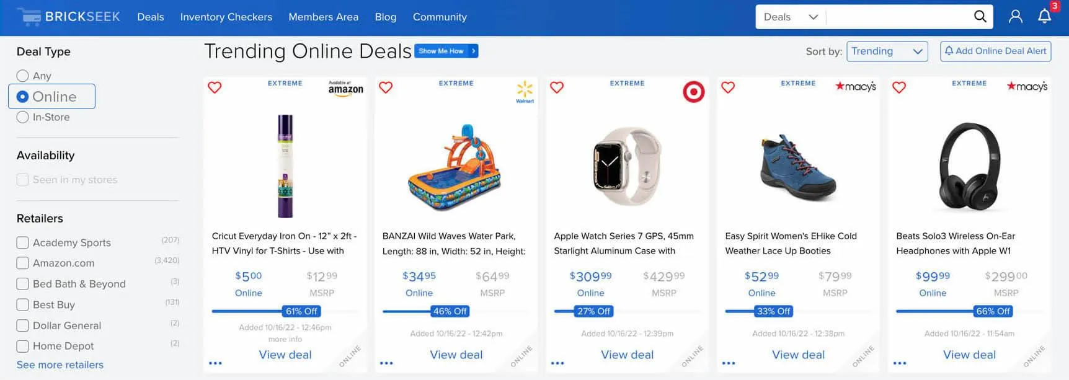Viewport: 1069px width, 380px height.
Task: Favorite the Cricut Everyday Iron On deal
Action: point(214,87)
